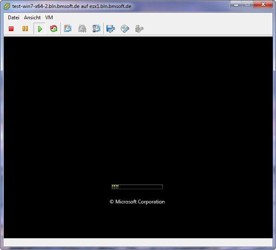Click the floppy drive connect icon

[111, 29]
